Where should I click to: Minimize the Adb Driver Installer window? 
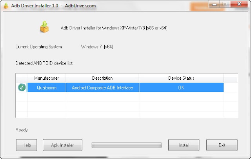214,4
